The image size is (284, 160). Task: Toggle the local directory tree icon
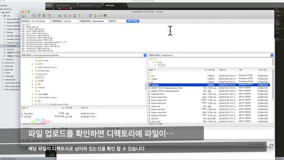click(x=39, y=16)
